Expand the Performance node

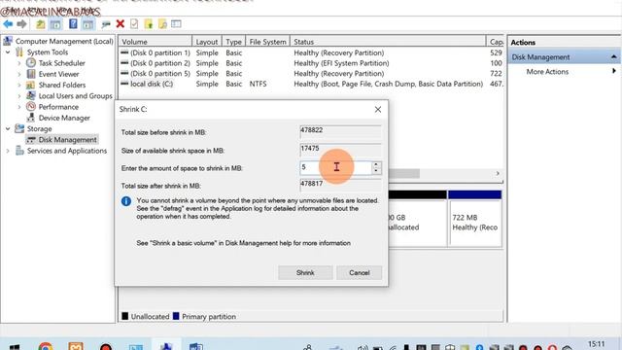click(x=19, y=107)
